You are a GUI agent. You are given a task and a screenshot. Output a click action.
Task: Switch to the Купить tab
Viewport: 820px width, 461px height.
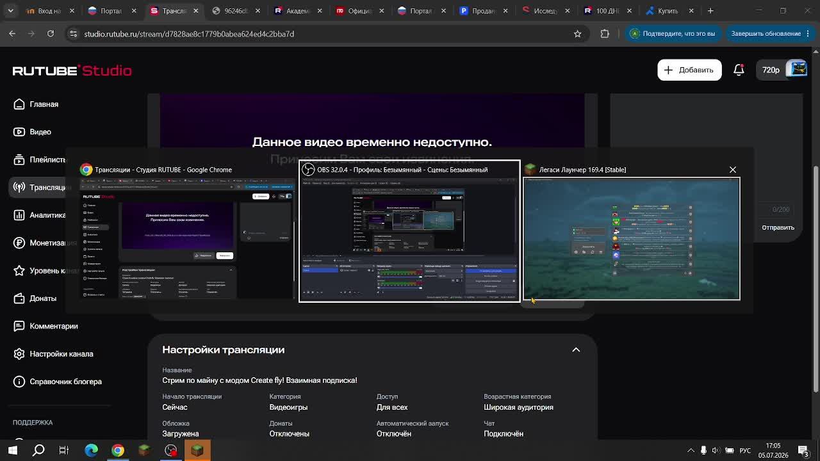pyautogui.click(x=668, y=11)
